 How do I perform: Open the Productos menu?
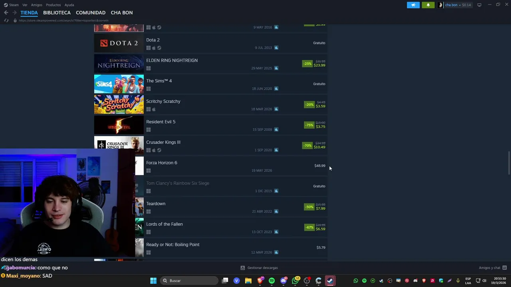click(x=53, y=5)
